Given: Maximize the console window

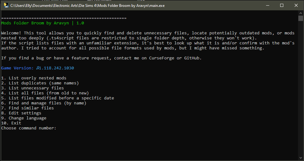Looking at the screenshot, I should 282,6.
